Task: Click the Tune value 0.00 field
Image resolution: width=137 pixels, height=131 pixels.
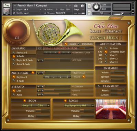Action: click(106, 9)
